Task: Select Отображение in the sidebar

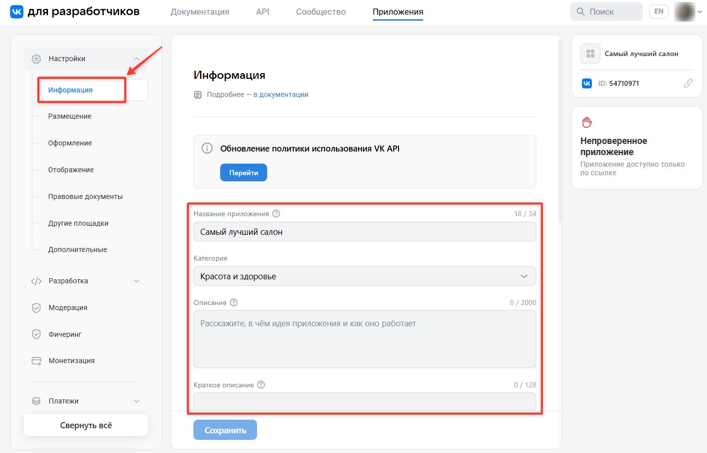Action: 71,170
